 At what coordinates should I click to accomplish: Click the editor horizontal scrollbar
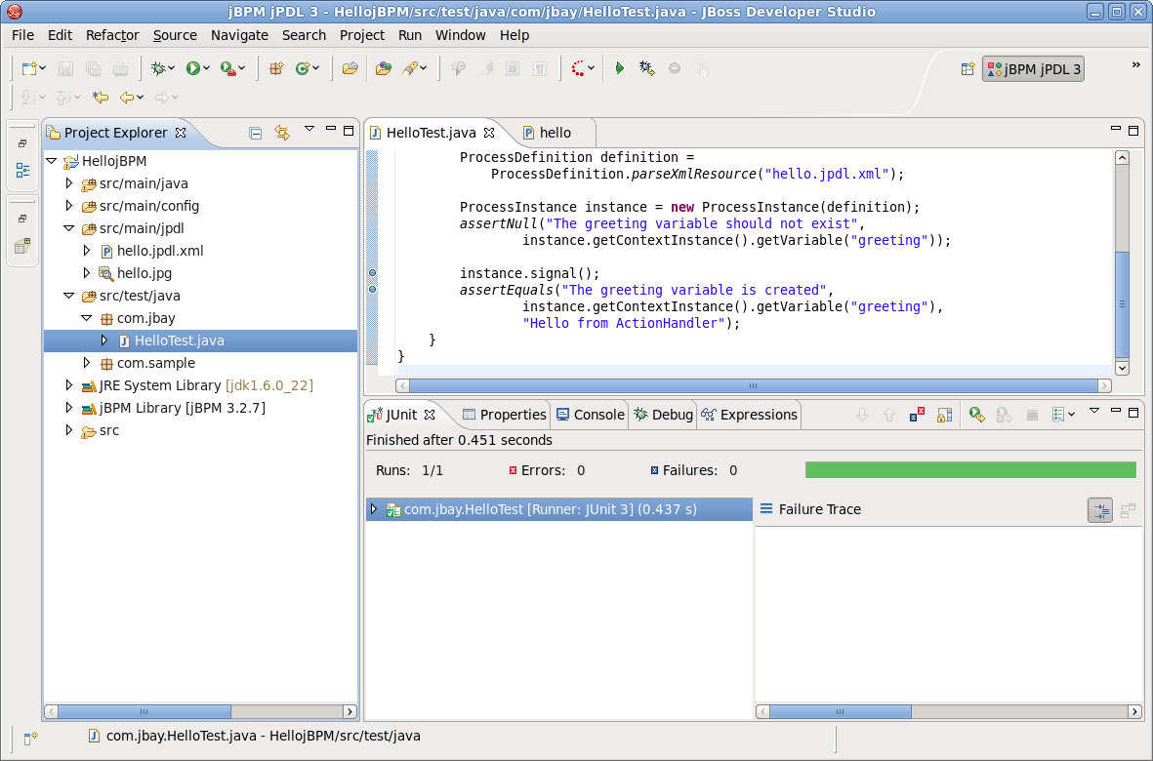753,385
